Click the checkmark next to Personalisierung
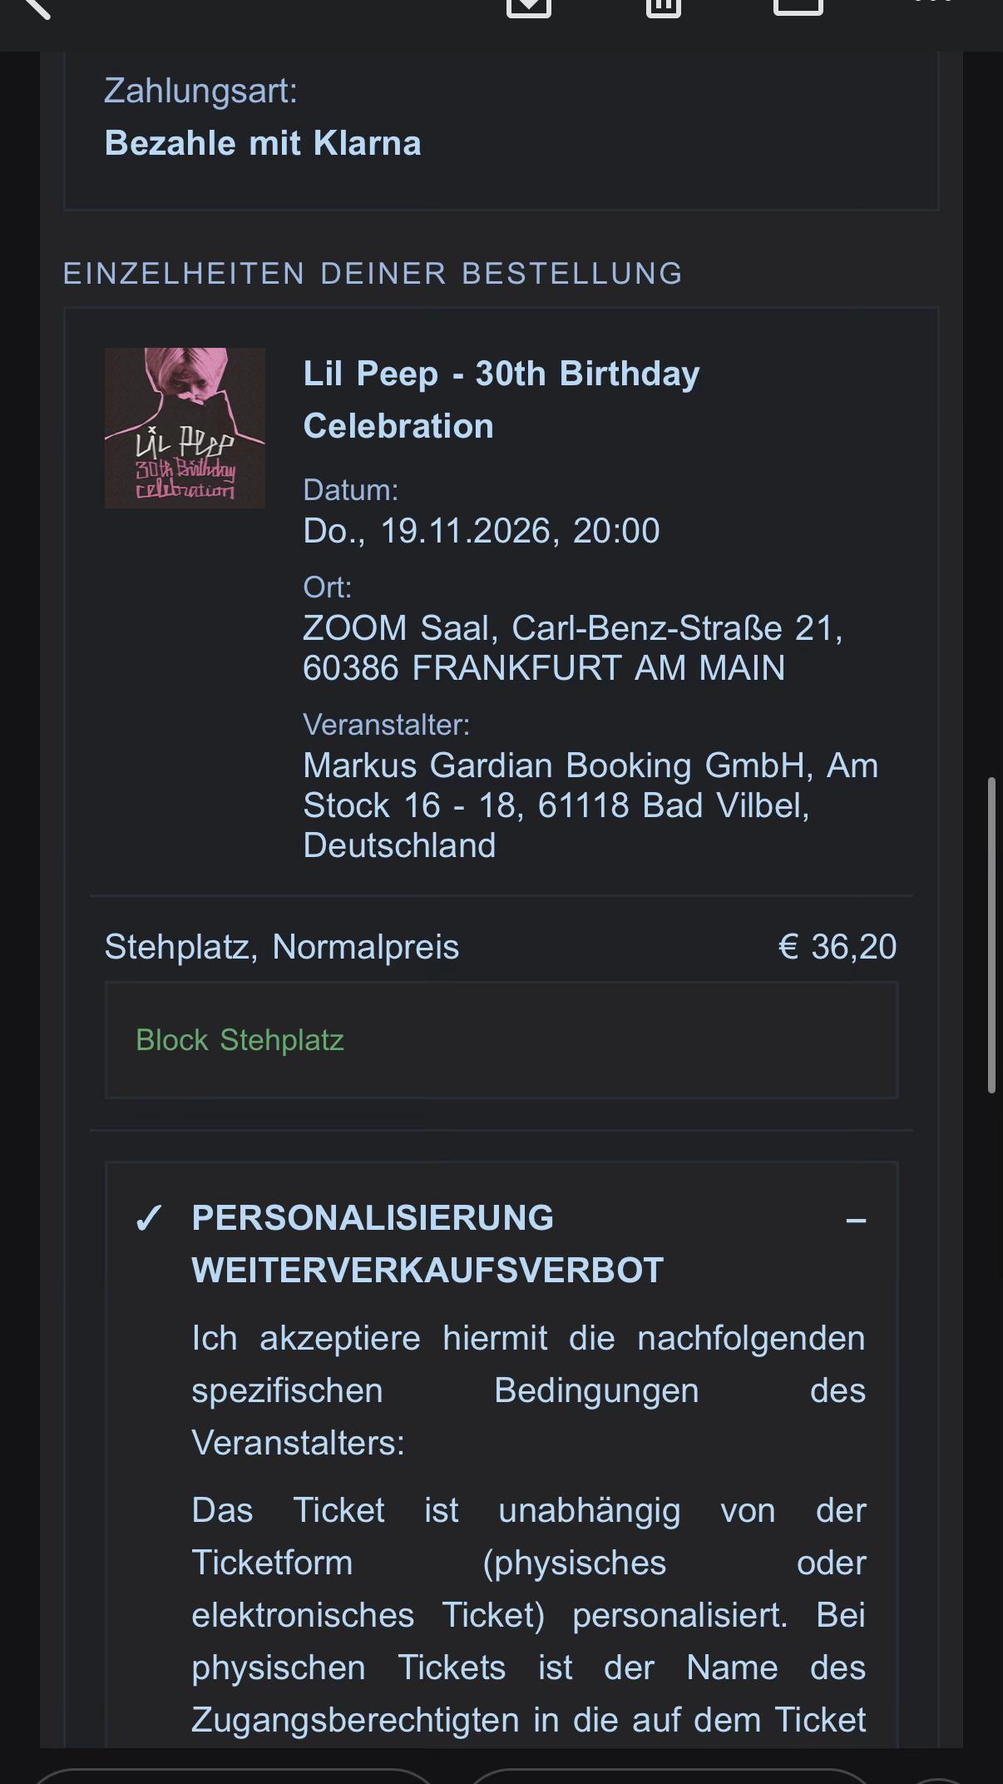This screenshot has height=1784, width=1003. (x=149, y=1219)
